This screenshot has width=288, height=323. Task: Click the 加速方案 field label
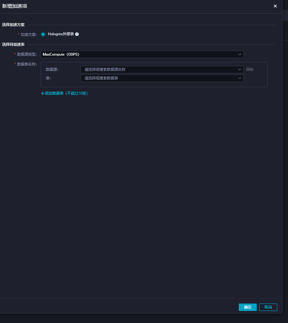29,35
